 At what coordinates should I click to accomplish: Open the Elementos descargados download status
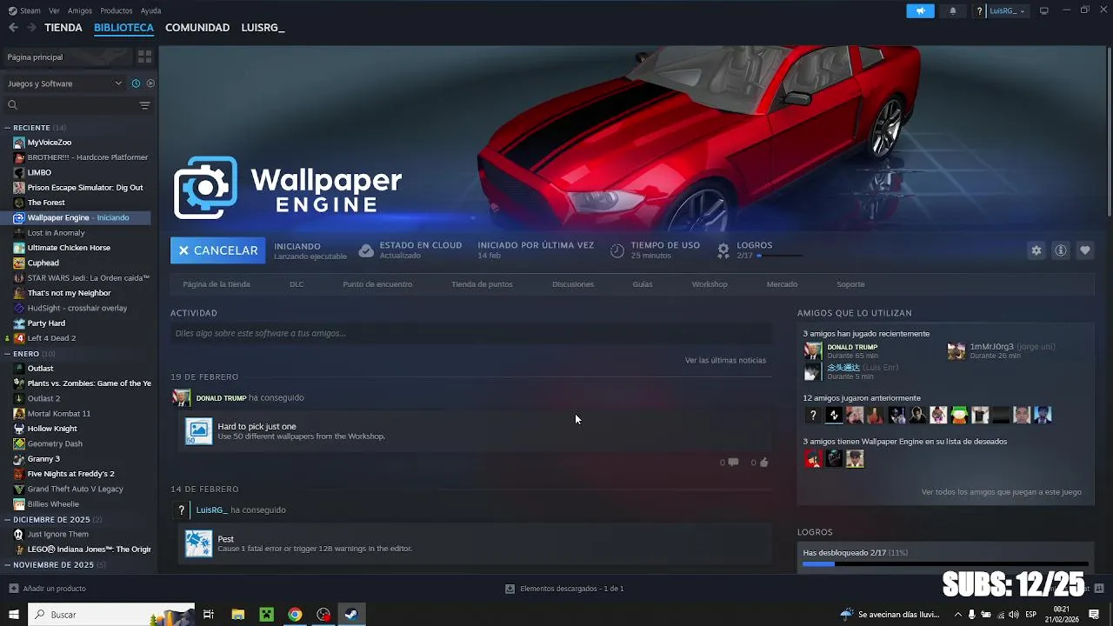(564, 589)
